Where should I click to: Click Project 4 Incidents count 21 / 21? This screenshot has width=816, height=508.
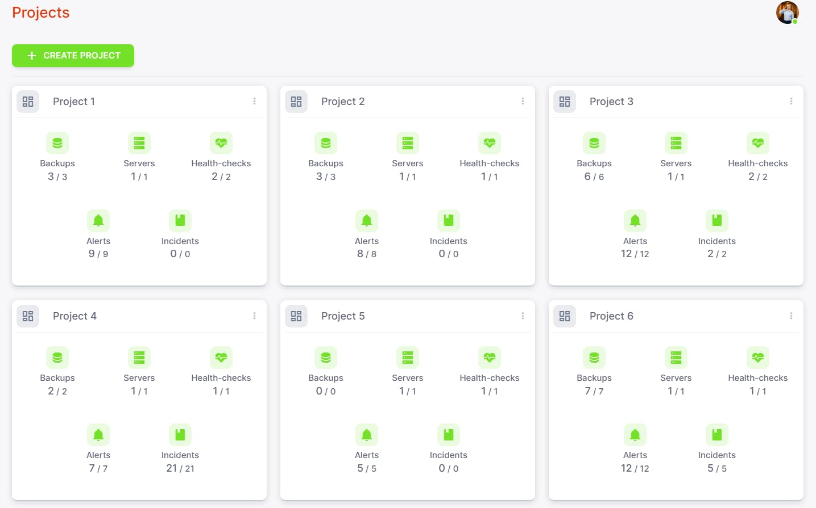click(x=180, y=468)
